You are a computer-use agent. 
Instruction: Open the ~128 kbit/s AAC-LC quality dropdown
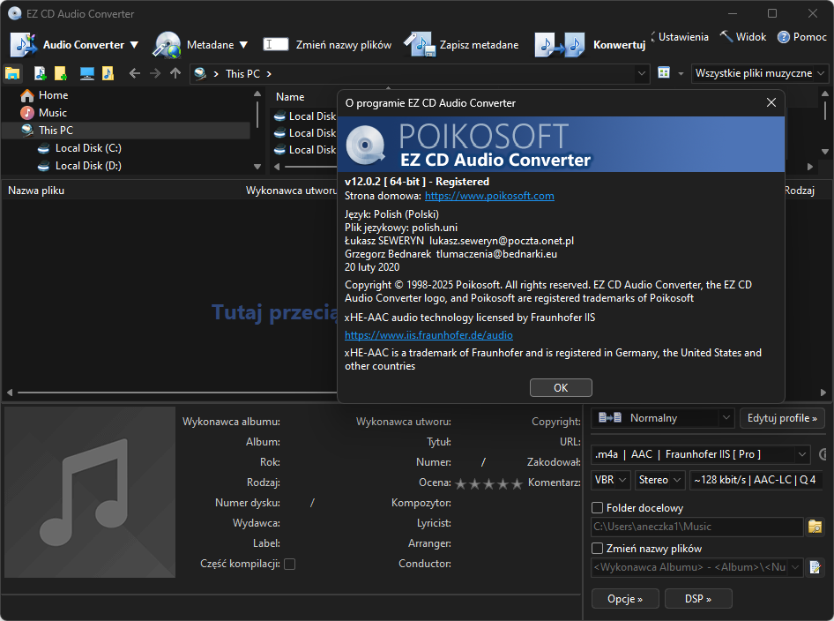[756, 480]
